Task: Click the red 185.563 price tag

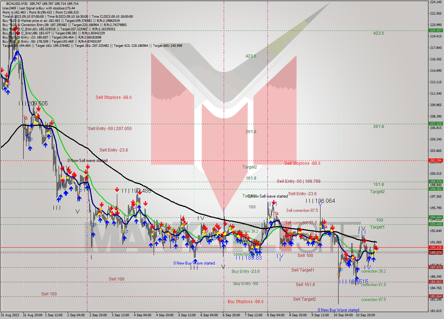Action: click(x=436, y=282)
